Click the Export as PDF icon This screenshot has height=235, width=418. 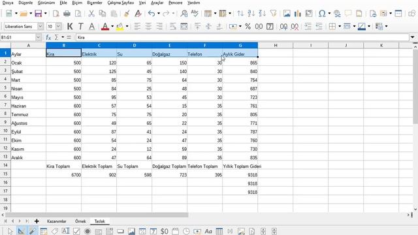click(56, 13)
